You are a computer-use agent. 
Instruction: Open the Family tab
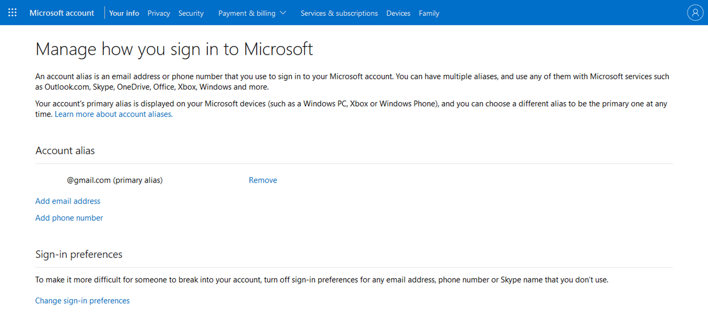coord(429,13)
